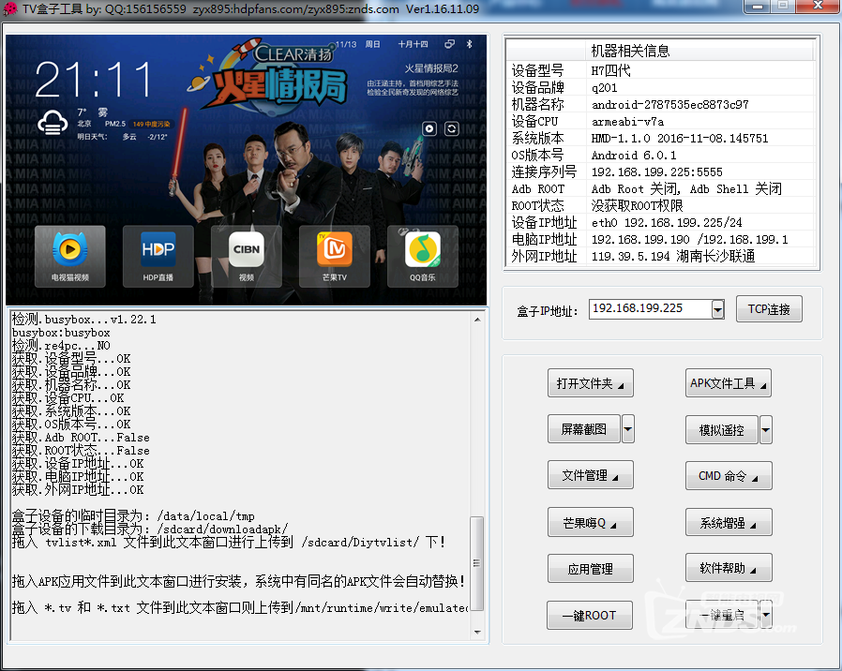Click the log scrollbar down arrow
The height and width of the screenshot is (671, 842).
tap(477, 632)
